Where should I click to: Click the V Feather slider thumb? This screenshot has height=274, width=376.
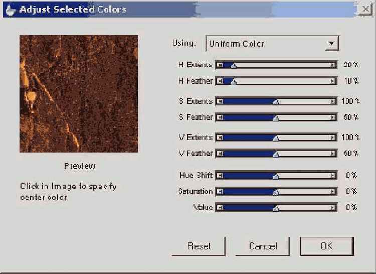[x=276, y=154]
